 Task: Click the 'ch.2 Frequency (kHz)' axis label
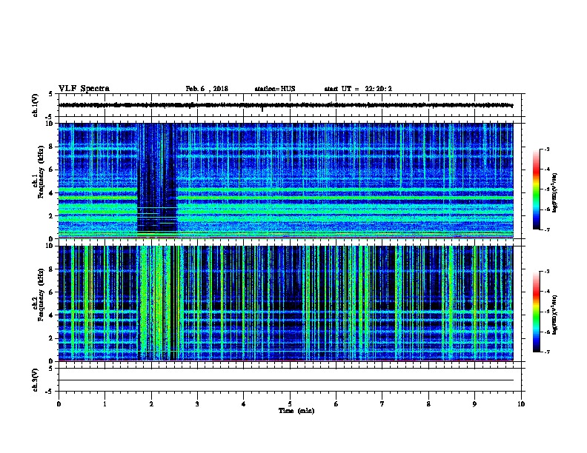point(39,295)
